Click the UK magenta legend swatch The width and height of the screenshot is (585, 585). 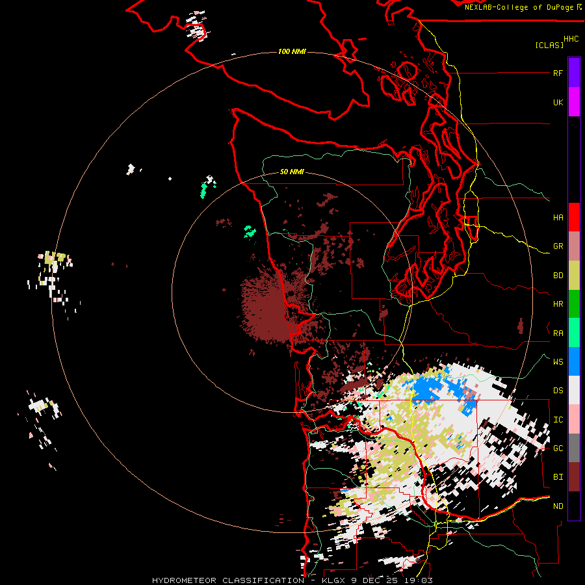pyautogui.click(x=574, y=102)
